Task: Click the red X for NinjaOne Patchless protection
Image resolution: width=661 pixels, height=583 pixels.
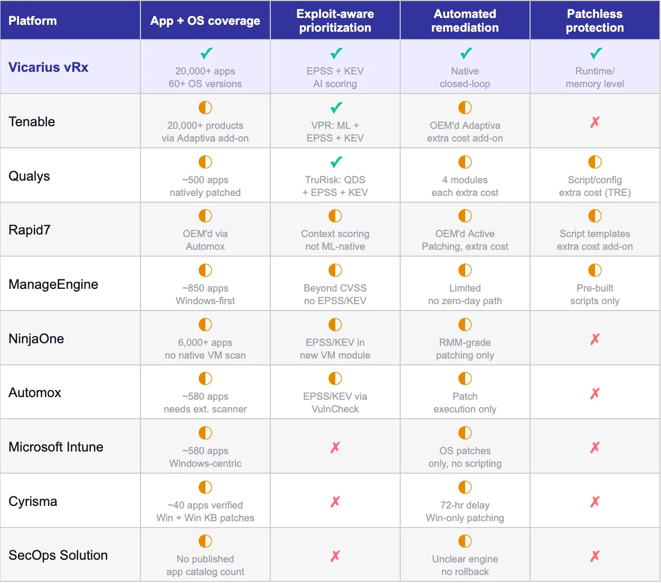Action: click(595, 339)
